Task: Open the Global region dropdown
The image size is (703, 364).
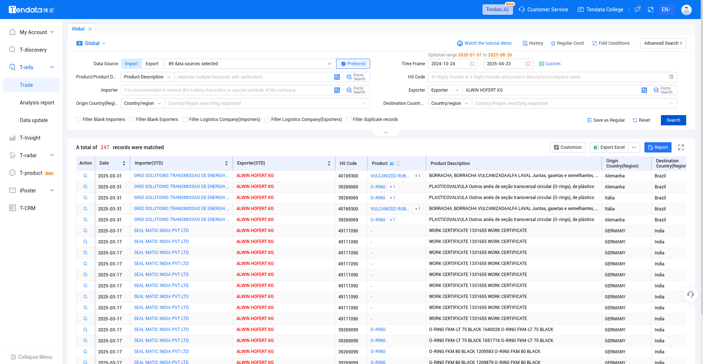Action: point(91,43)
